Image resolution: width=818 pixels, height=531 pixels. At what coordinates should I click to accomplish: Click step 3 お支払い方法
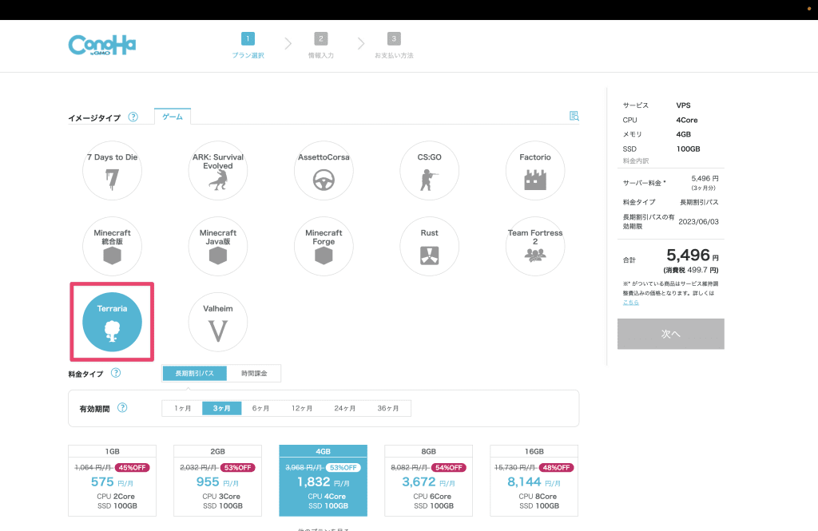394,46
